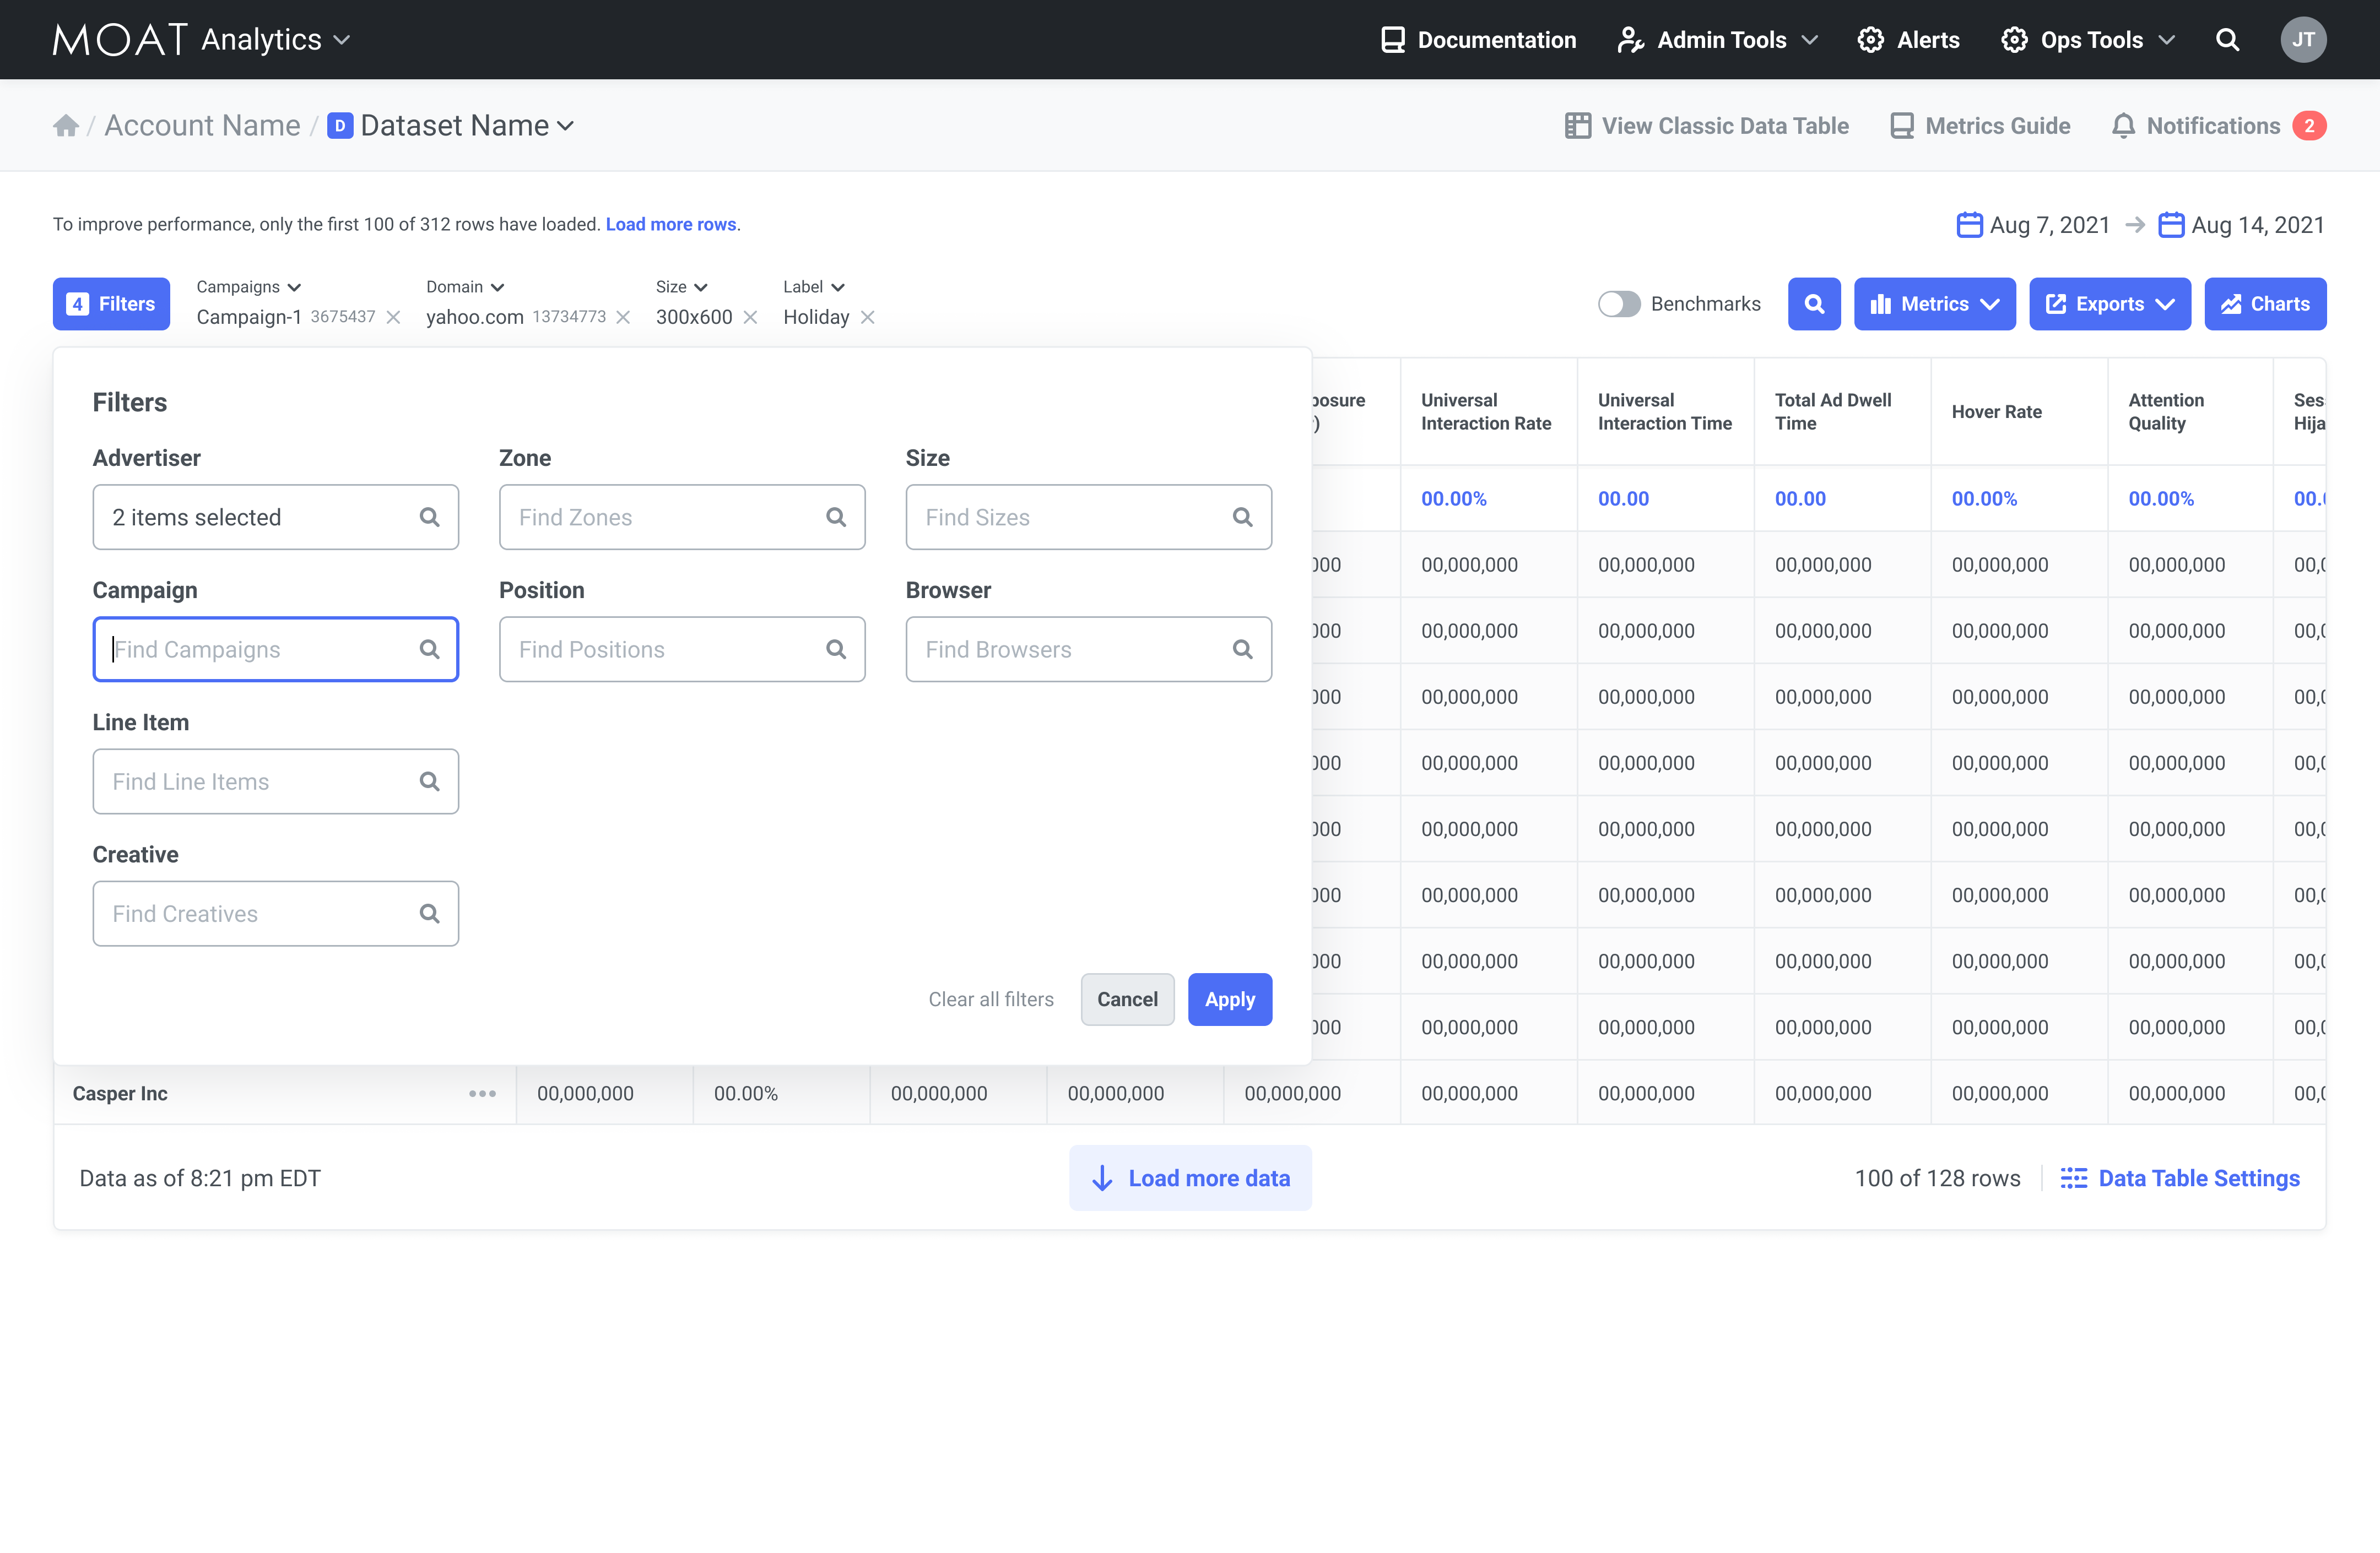Expand the Exports dropdown

coord(2109,304)
